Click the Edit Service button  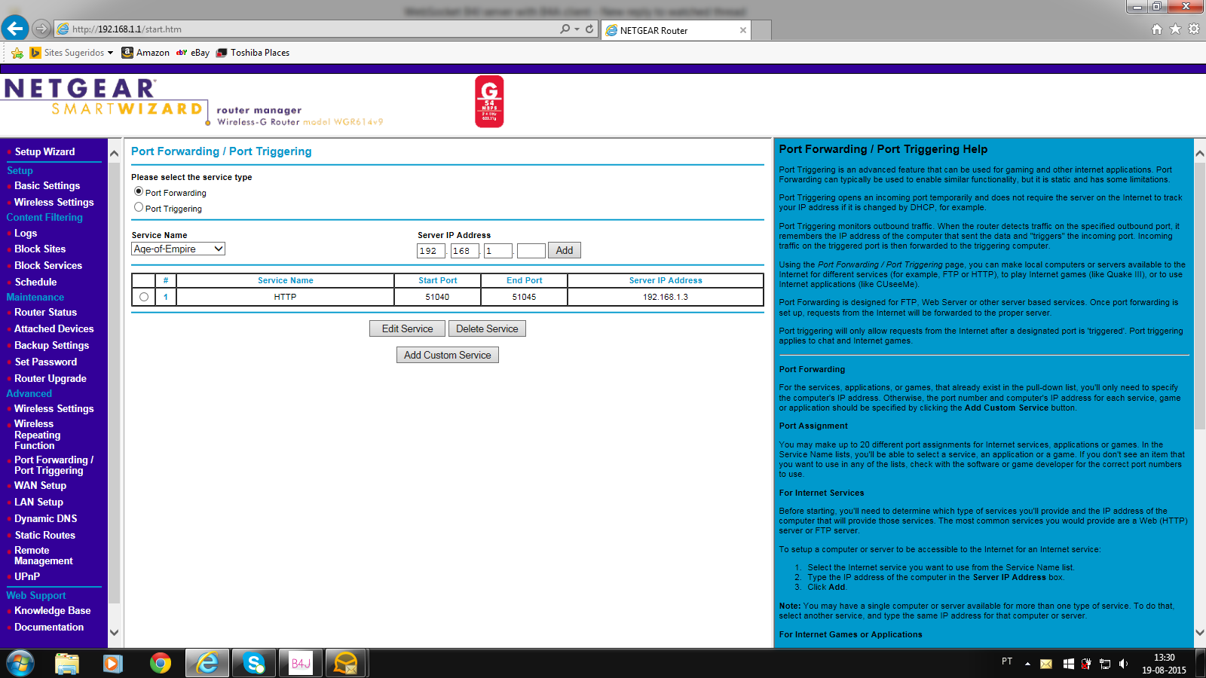point(407,328)
